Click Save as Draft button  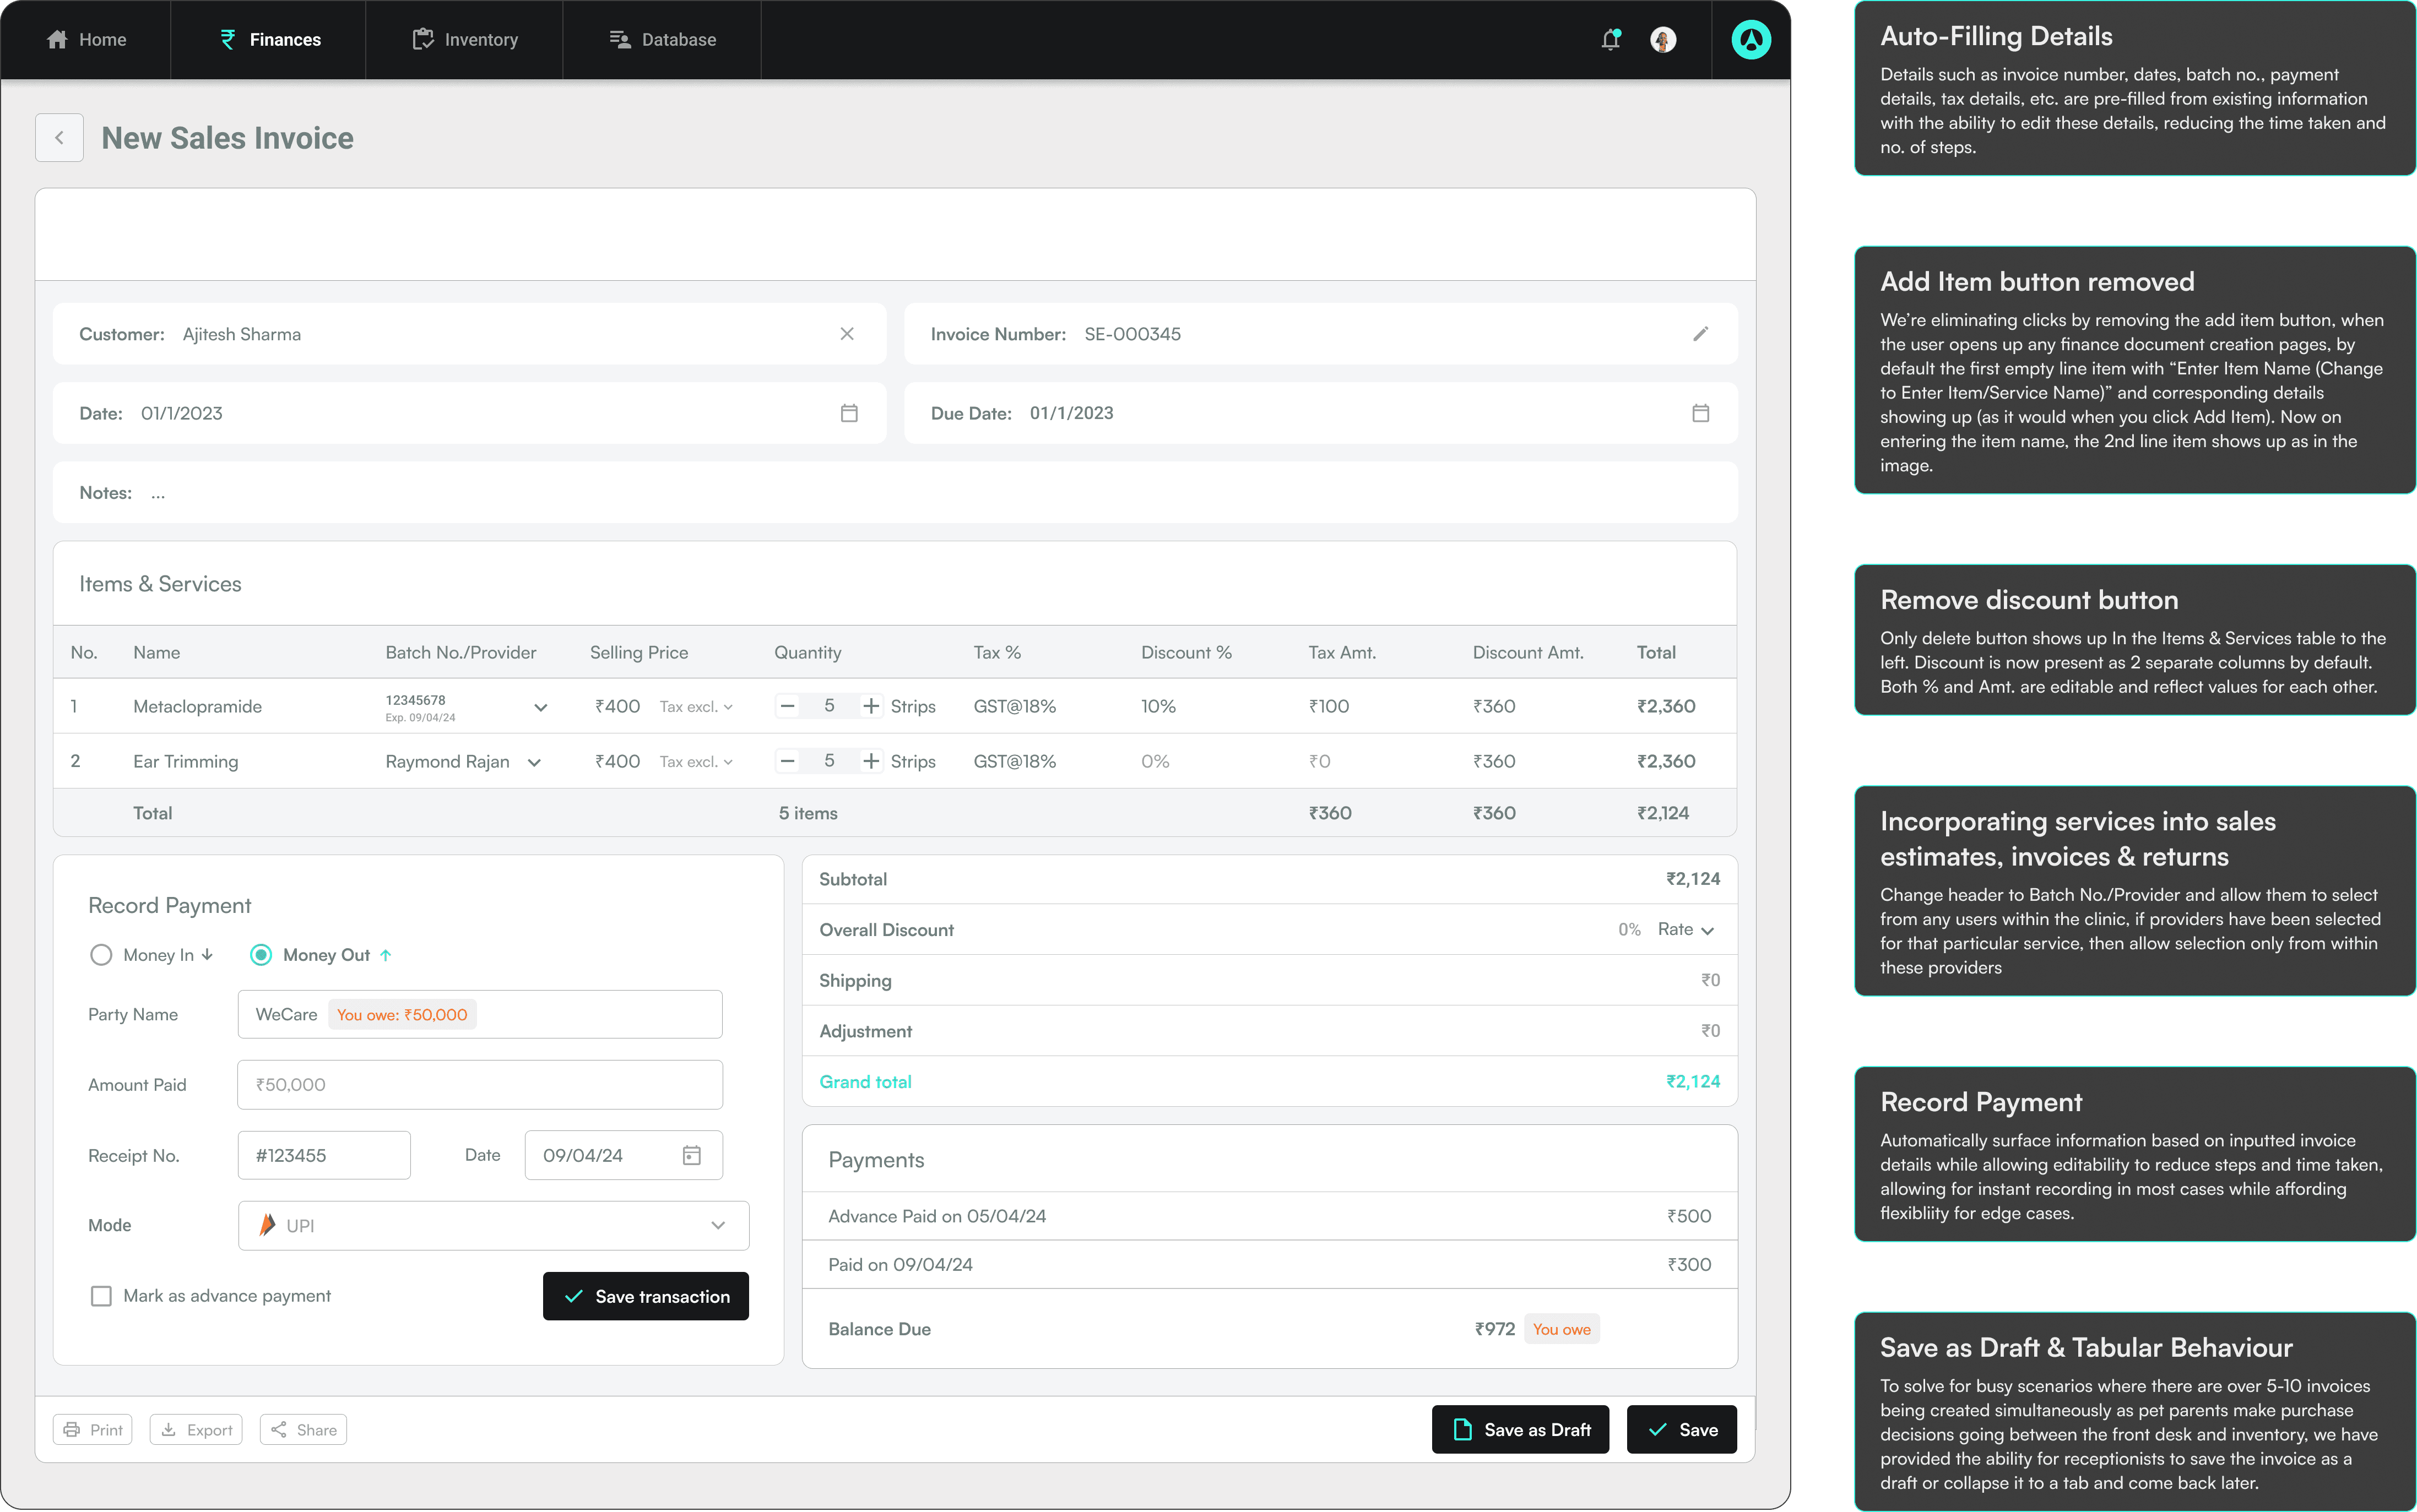(1520, 1430)
